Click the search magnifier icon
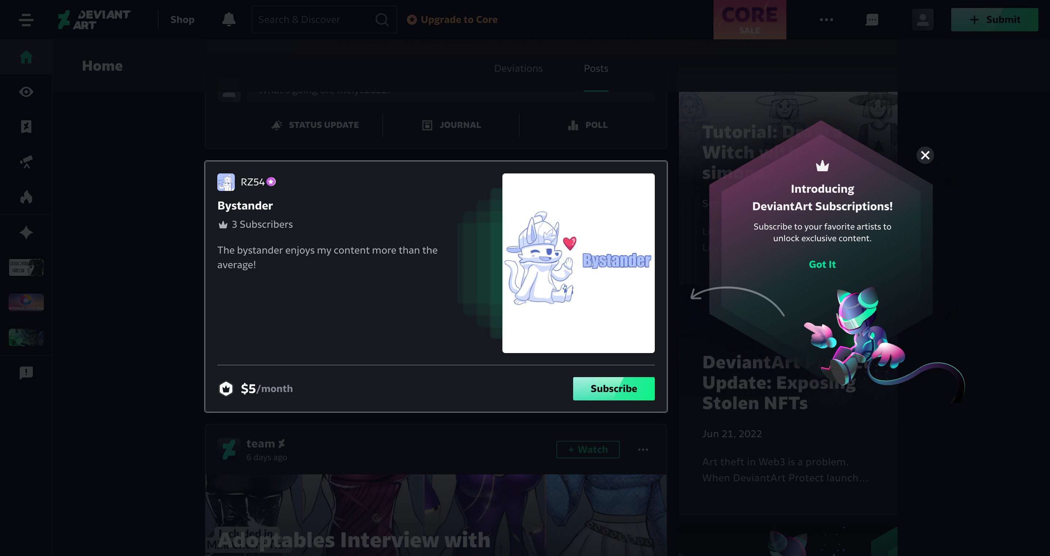The width and height of the screenshot is (1050, 556). point(382,20)
